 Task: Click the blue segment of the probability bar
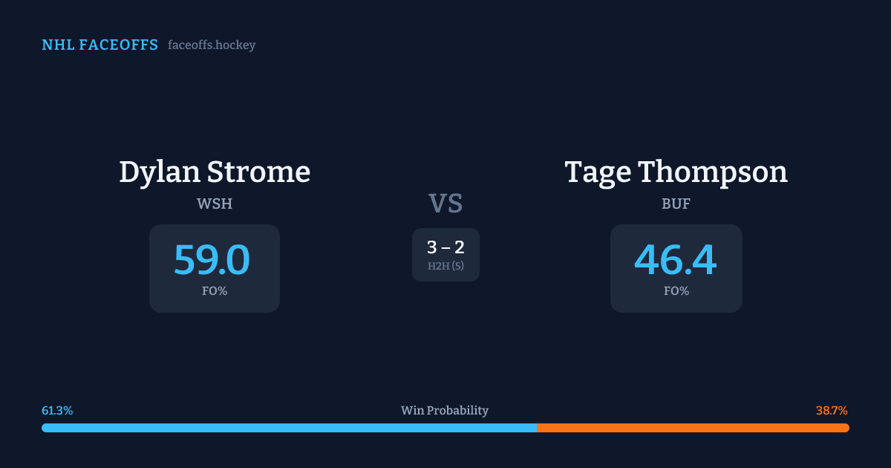289,428
